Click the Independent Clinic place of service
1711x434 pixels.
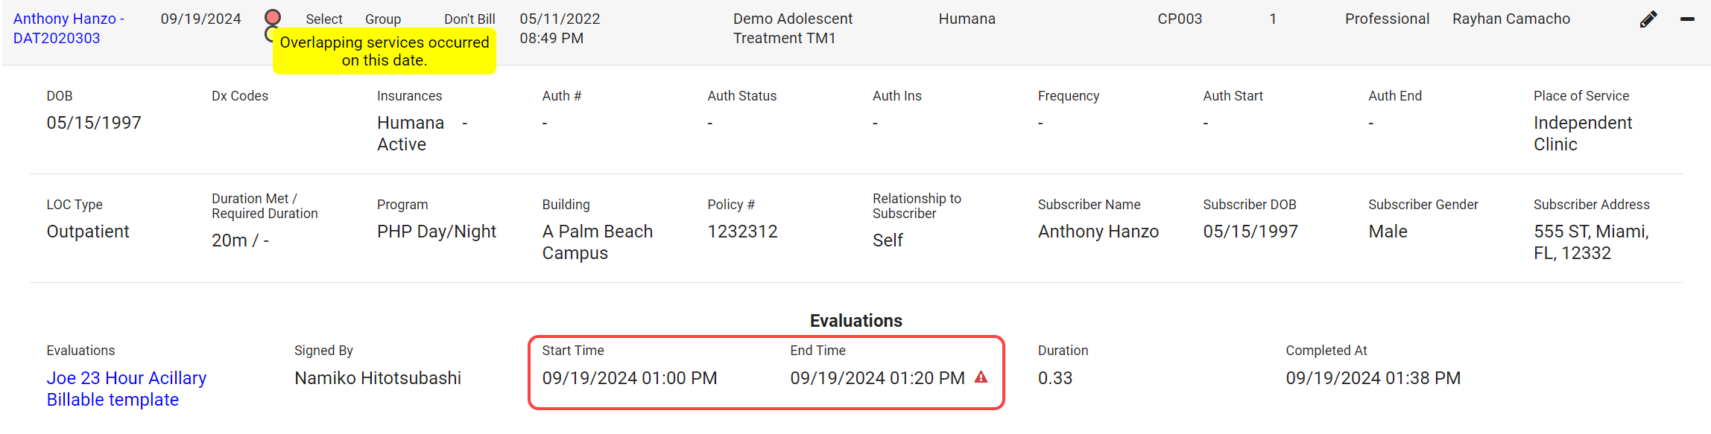[1582, 133]
